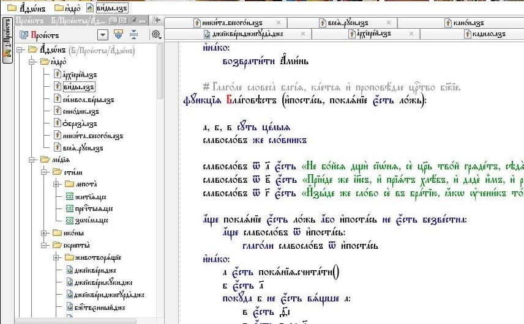Minimize the project panel with dash icon
This screenshot has height=324, width=524.
point(143,21)
